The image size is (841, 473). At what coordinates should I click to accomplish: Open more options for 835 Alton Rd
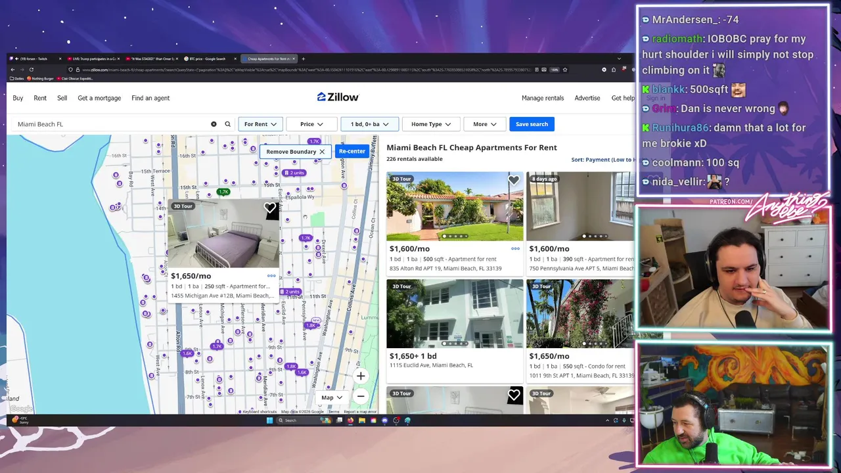pos(515,249)
